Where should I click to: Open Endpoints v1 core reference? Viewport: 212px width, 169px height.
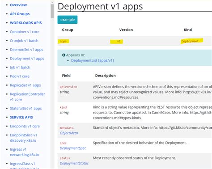(25, 126)
